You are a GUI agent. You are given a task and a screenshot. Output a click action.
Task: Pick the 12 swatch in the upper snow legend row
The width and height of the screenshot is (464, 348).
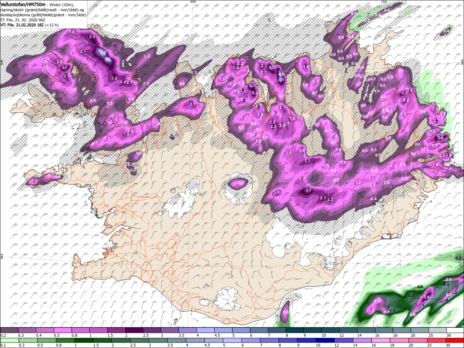(348, 330)
